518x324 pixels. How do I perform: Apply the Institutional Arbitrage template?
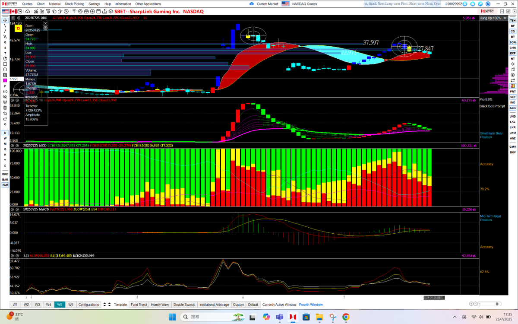214,305
